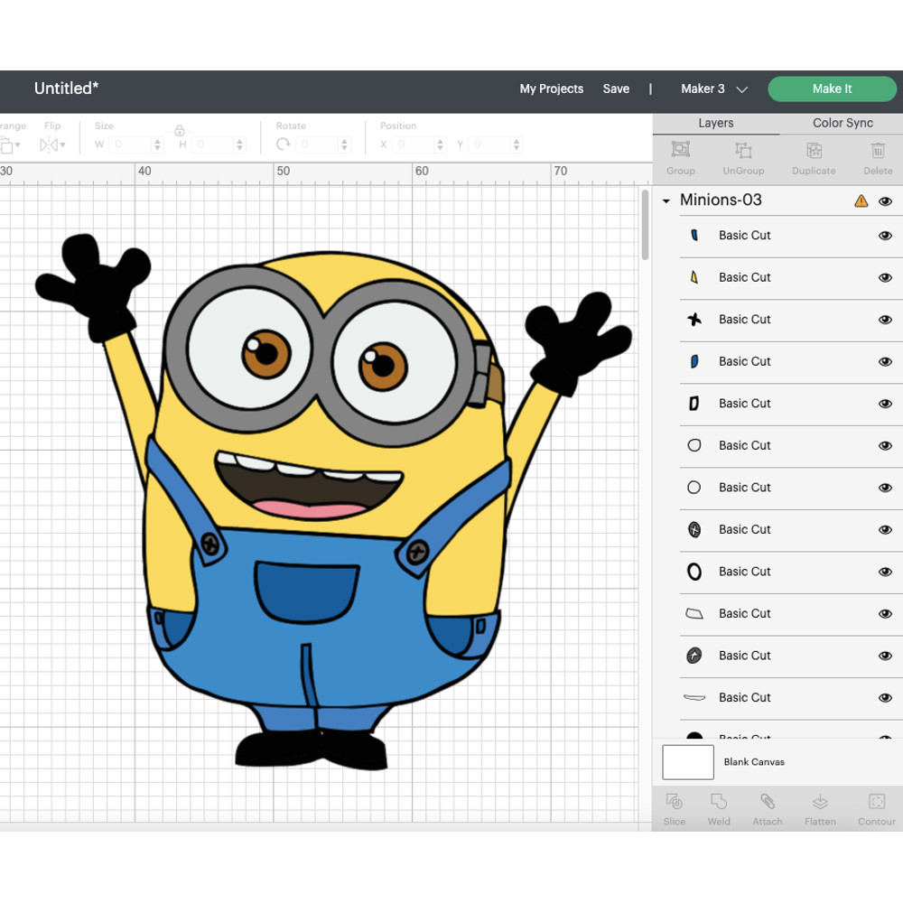
Task: Collapse the Minions-03 layer group
Action: 666,200
